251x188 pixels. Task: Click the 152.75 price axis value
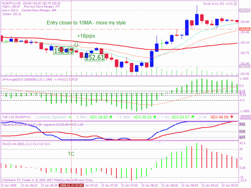pyautogui.click(x=245, y=53)
